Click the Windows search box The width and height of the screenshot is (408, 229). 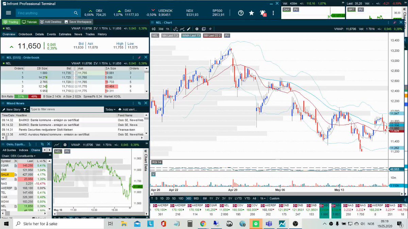(x=58, y=224)
